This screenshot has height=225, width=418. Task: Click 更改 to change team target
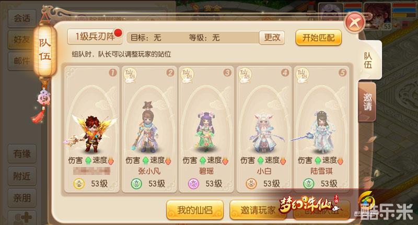[x=272, y=38]
